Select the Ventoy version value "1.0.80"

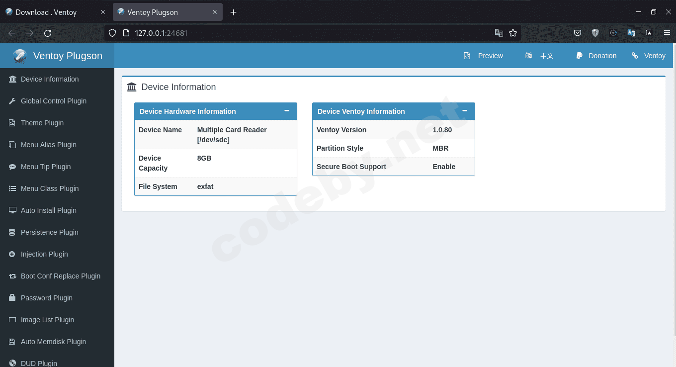click(x=442, y=130)
